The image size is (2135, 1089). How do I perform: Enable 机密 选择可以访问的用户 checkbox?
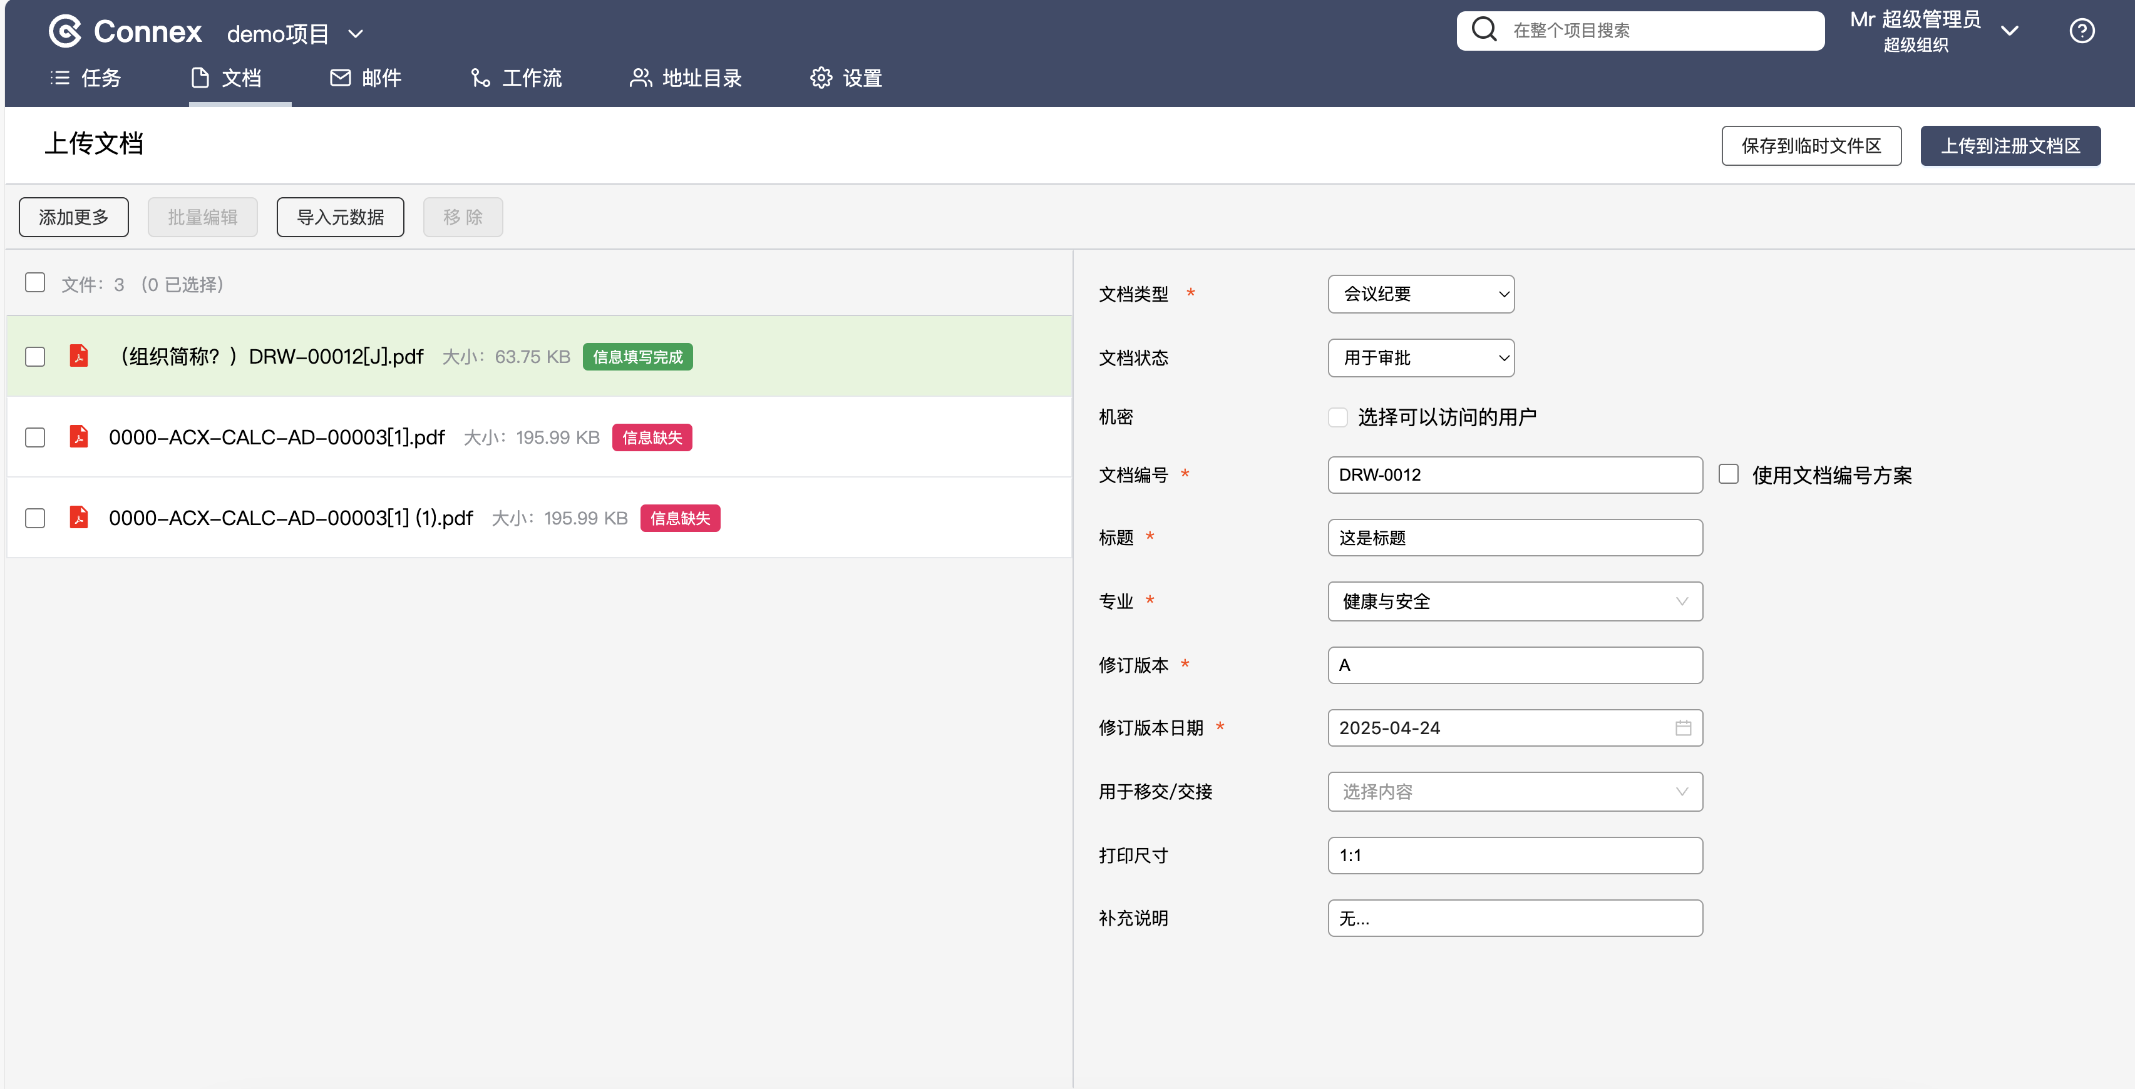[1338, 417]
